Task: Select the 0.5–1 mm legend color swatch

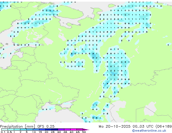Action: [x=11, y=129]
